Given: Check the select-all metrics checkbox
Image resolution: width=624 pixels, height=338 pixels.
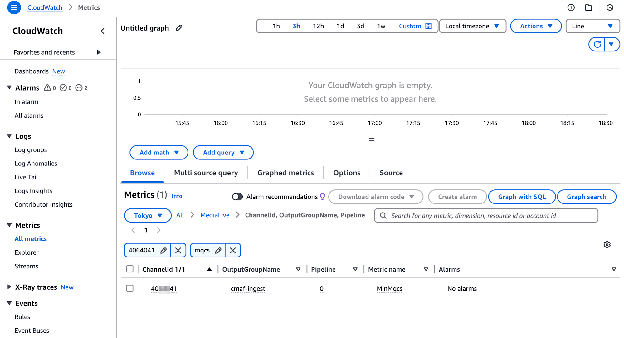Looking at the screenshot, I should pos(130,269).
